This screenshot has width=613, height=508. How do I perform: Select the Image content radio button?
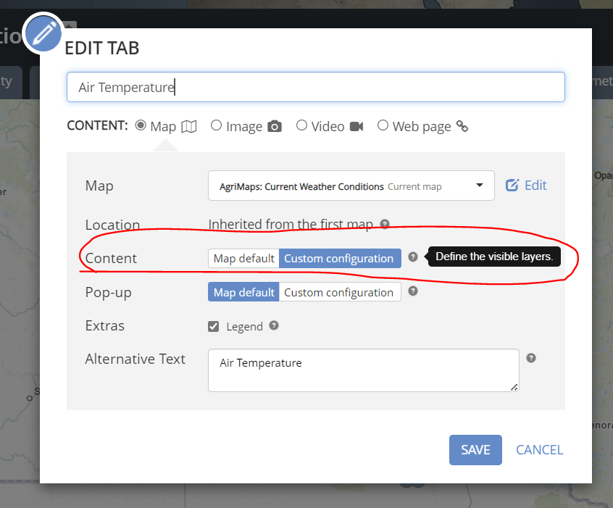tap(216, 125)
